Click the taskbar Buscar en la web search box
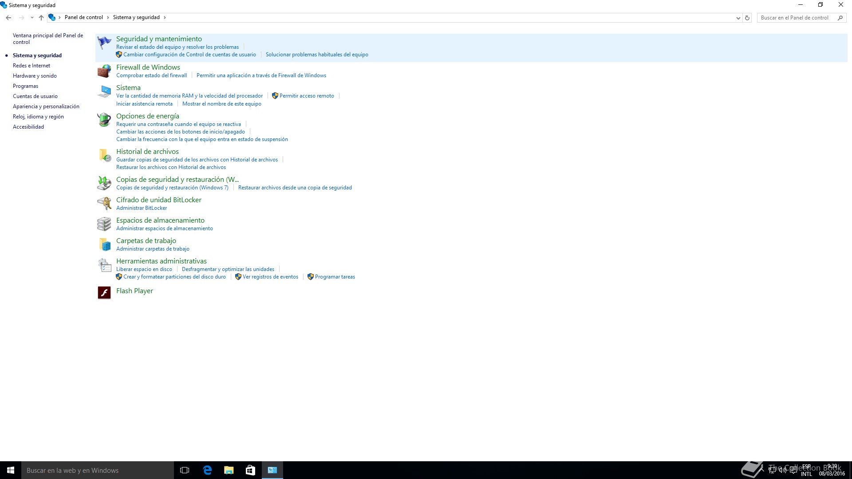Screen dimensions: 852x479 pyautogui.click(x=98, y=470)
